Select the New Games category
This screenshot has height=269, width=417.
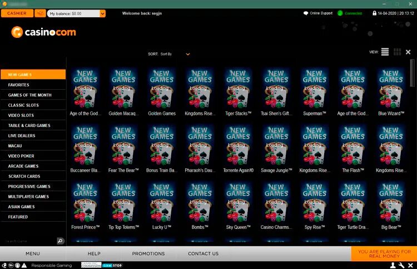33,75
